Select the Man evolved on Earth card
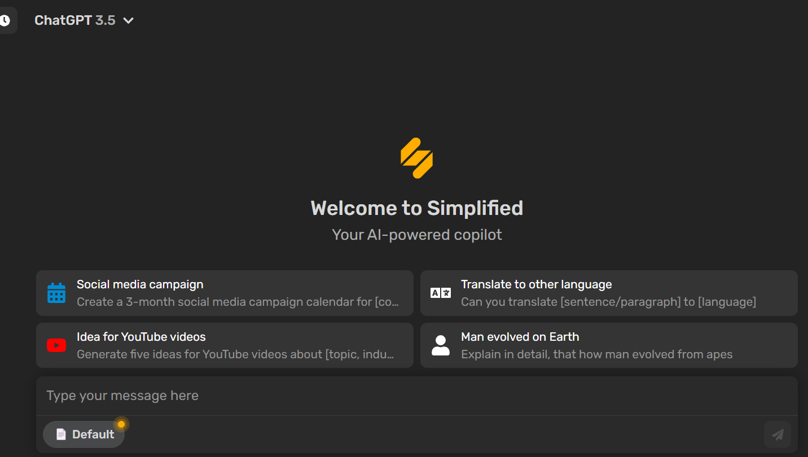808x457 pixels. 609,345
